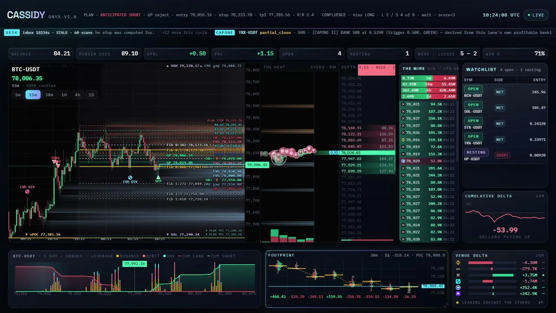The height and width of the screenshot is (313, 556).
Task: Click NET side tag for SOL-USDT
Action: 500,108
